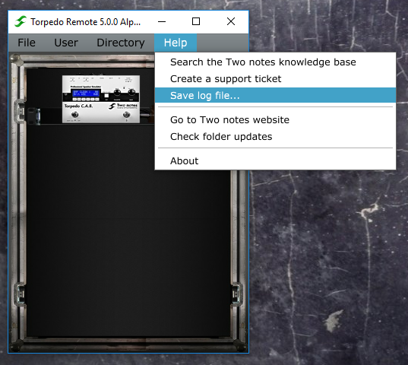Close the open Help menu
The width and height of the screenshot is (408, 365).
point(176,43)
